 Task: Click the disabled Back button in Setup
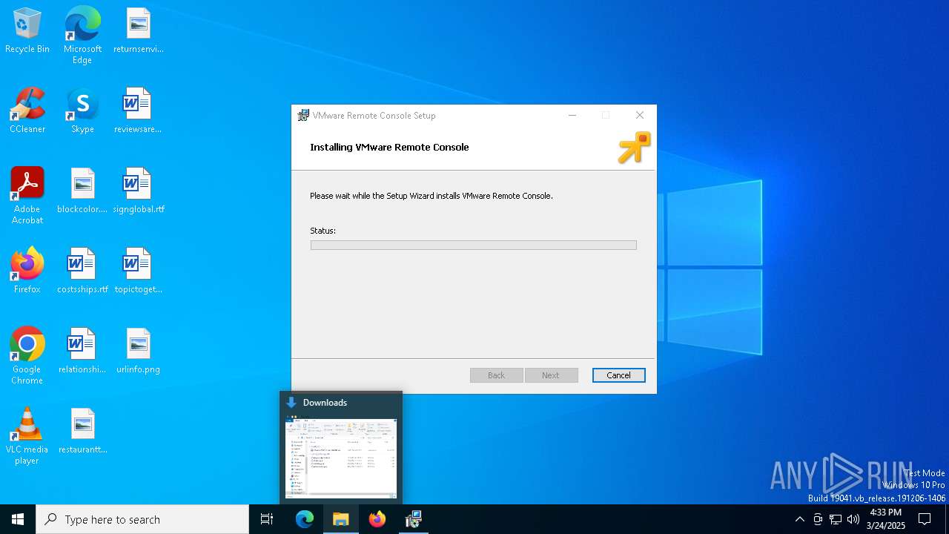pyautogui.click(x=497, y=375)
